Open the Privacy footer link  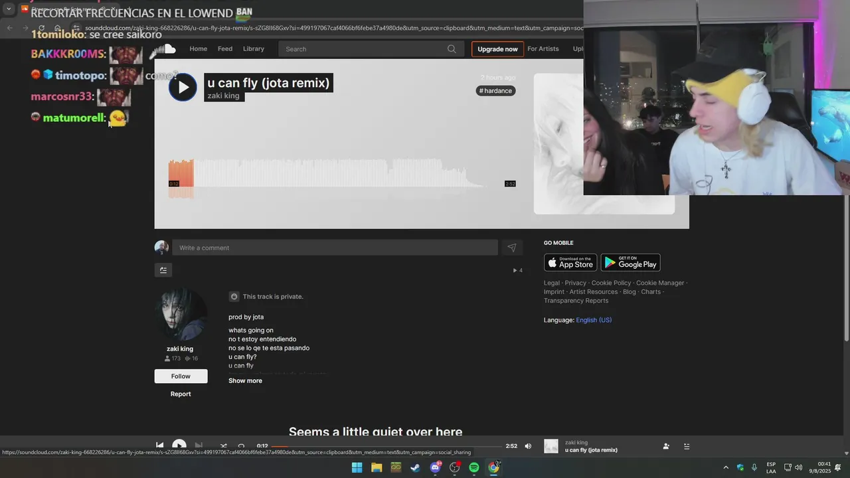(x=576, y=283)
